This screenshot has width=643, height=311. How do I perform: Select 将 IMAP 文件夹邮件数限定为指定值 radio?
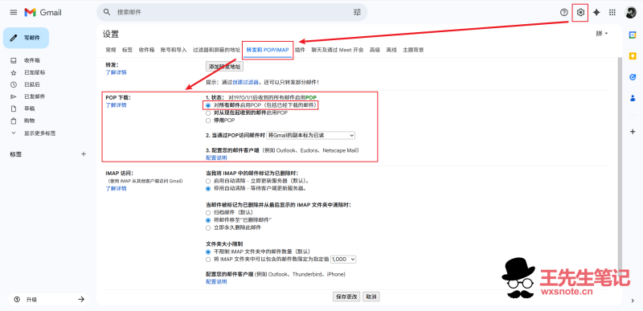[x=208, y=260]
